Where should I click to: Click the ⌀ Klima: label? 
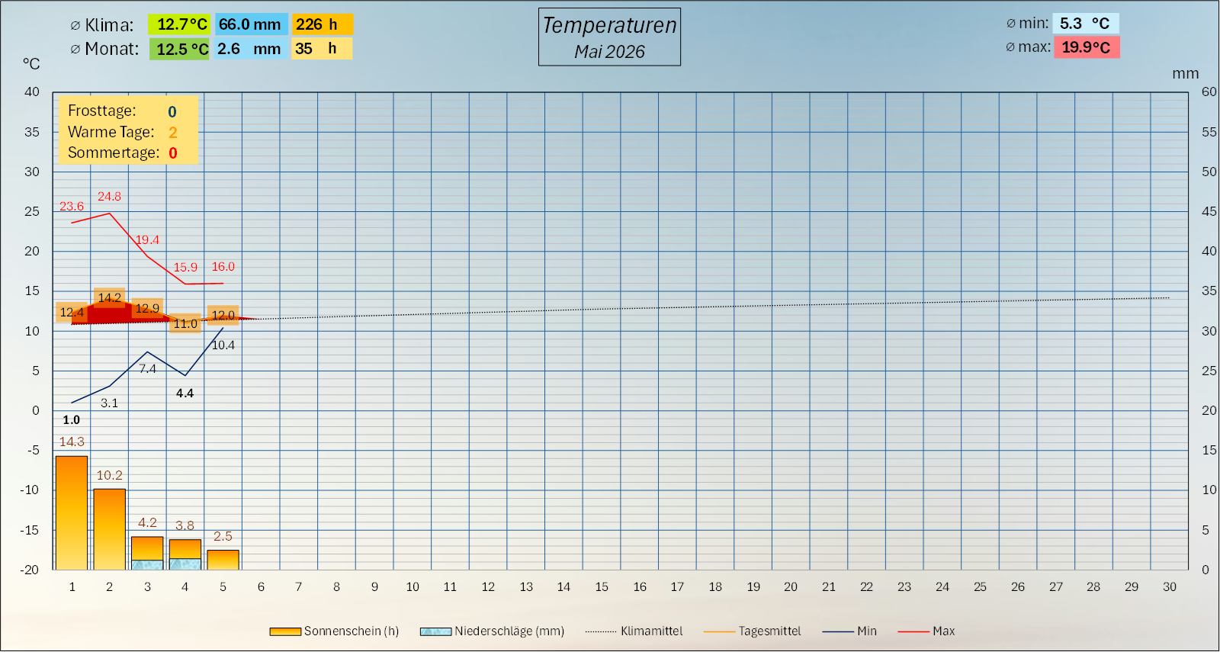pos(101,25)
